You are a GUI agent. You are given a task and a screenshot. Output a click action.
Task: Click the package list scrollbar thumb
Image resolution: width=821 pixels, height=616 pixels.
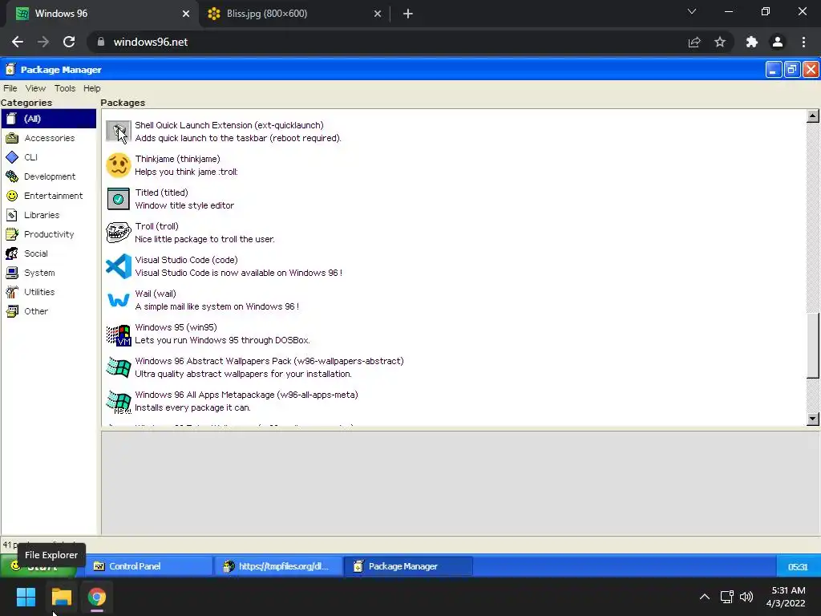813,345
